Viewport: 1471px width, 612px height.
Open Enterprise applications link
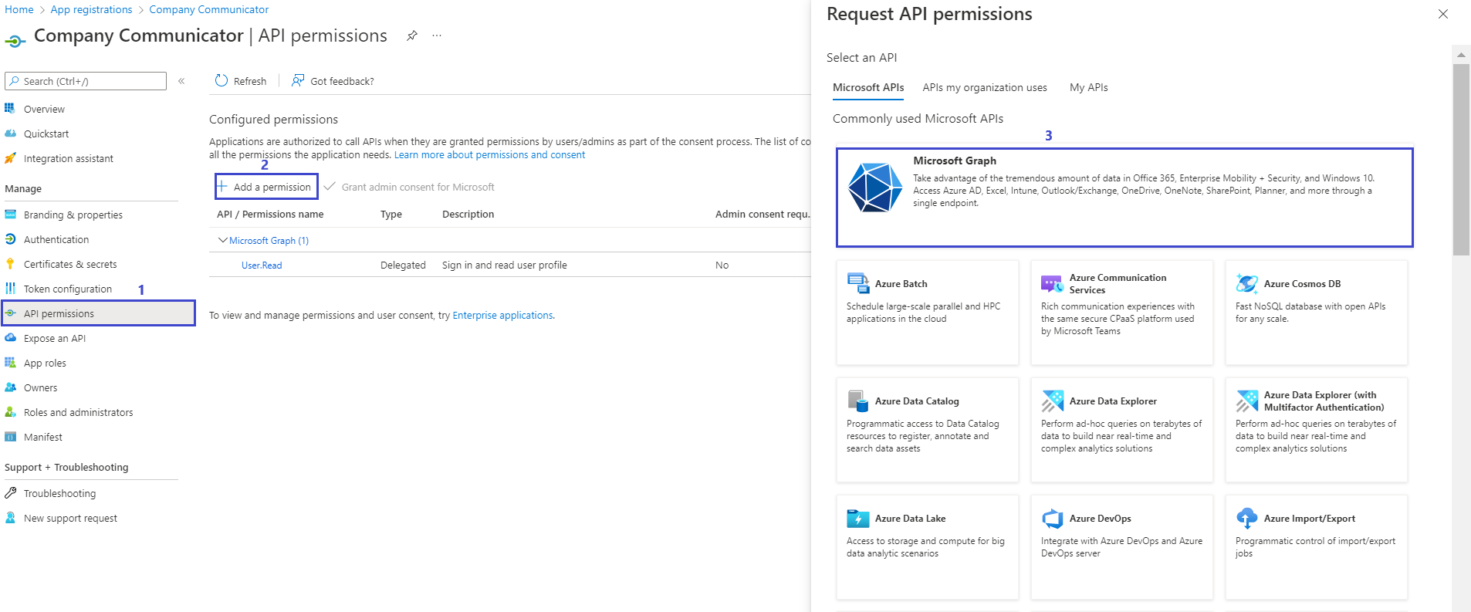(502, 315)
